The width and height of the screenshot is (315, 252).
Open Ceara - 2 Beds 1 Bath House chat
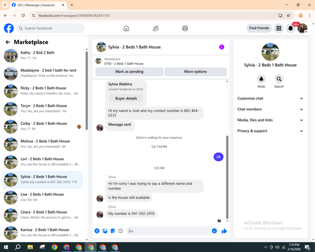[43, 215]
